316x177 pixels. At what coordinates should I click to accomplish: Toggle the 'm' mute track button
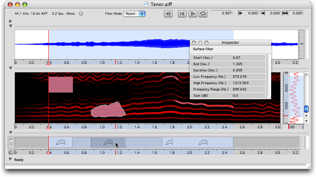tap(11, 140)
